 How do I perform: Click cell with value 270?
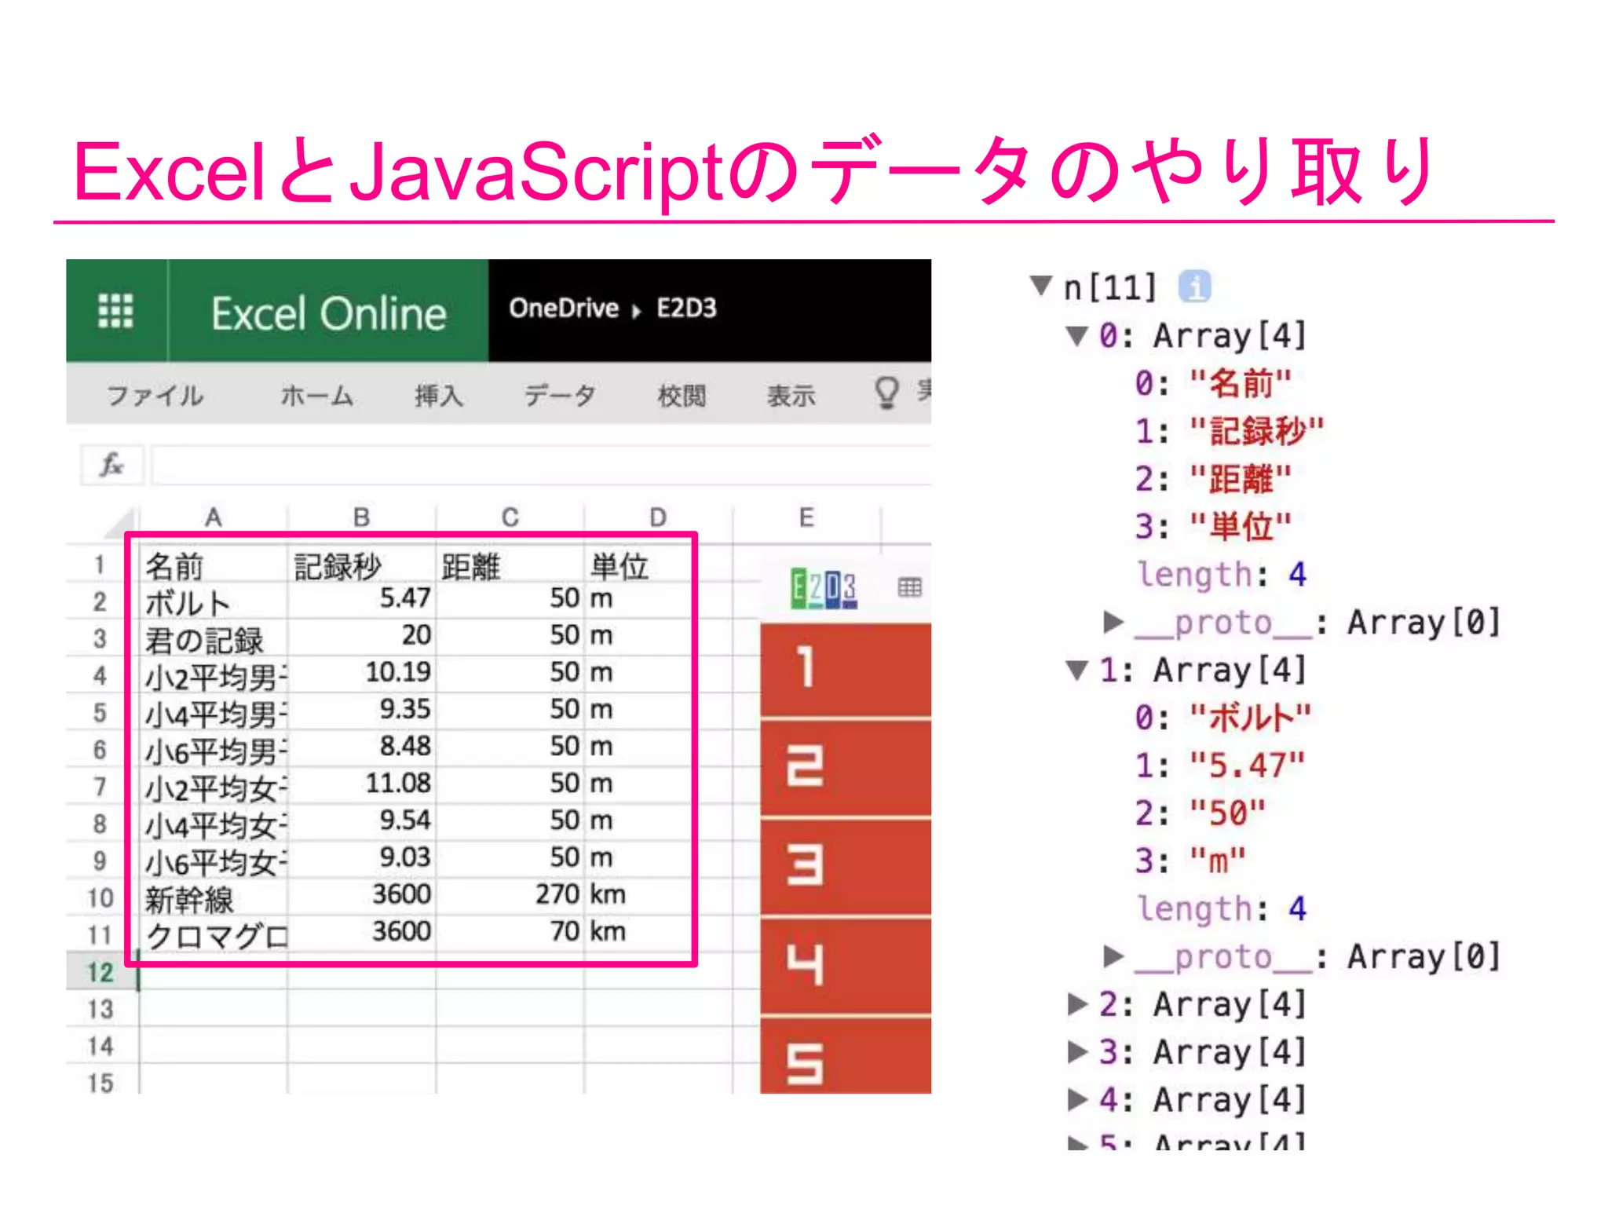click(510, 895)
